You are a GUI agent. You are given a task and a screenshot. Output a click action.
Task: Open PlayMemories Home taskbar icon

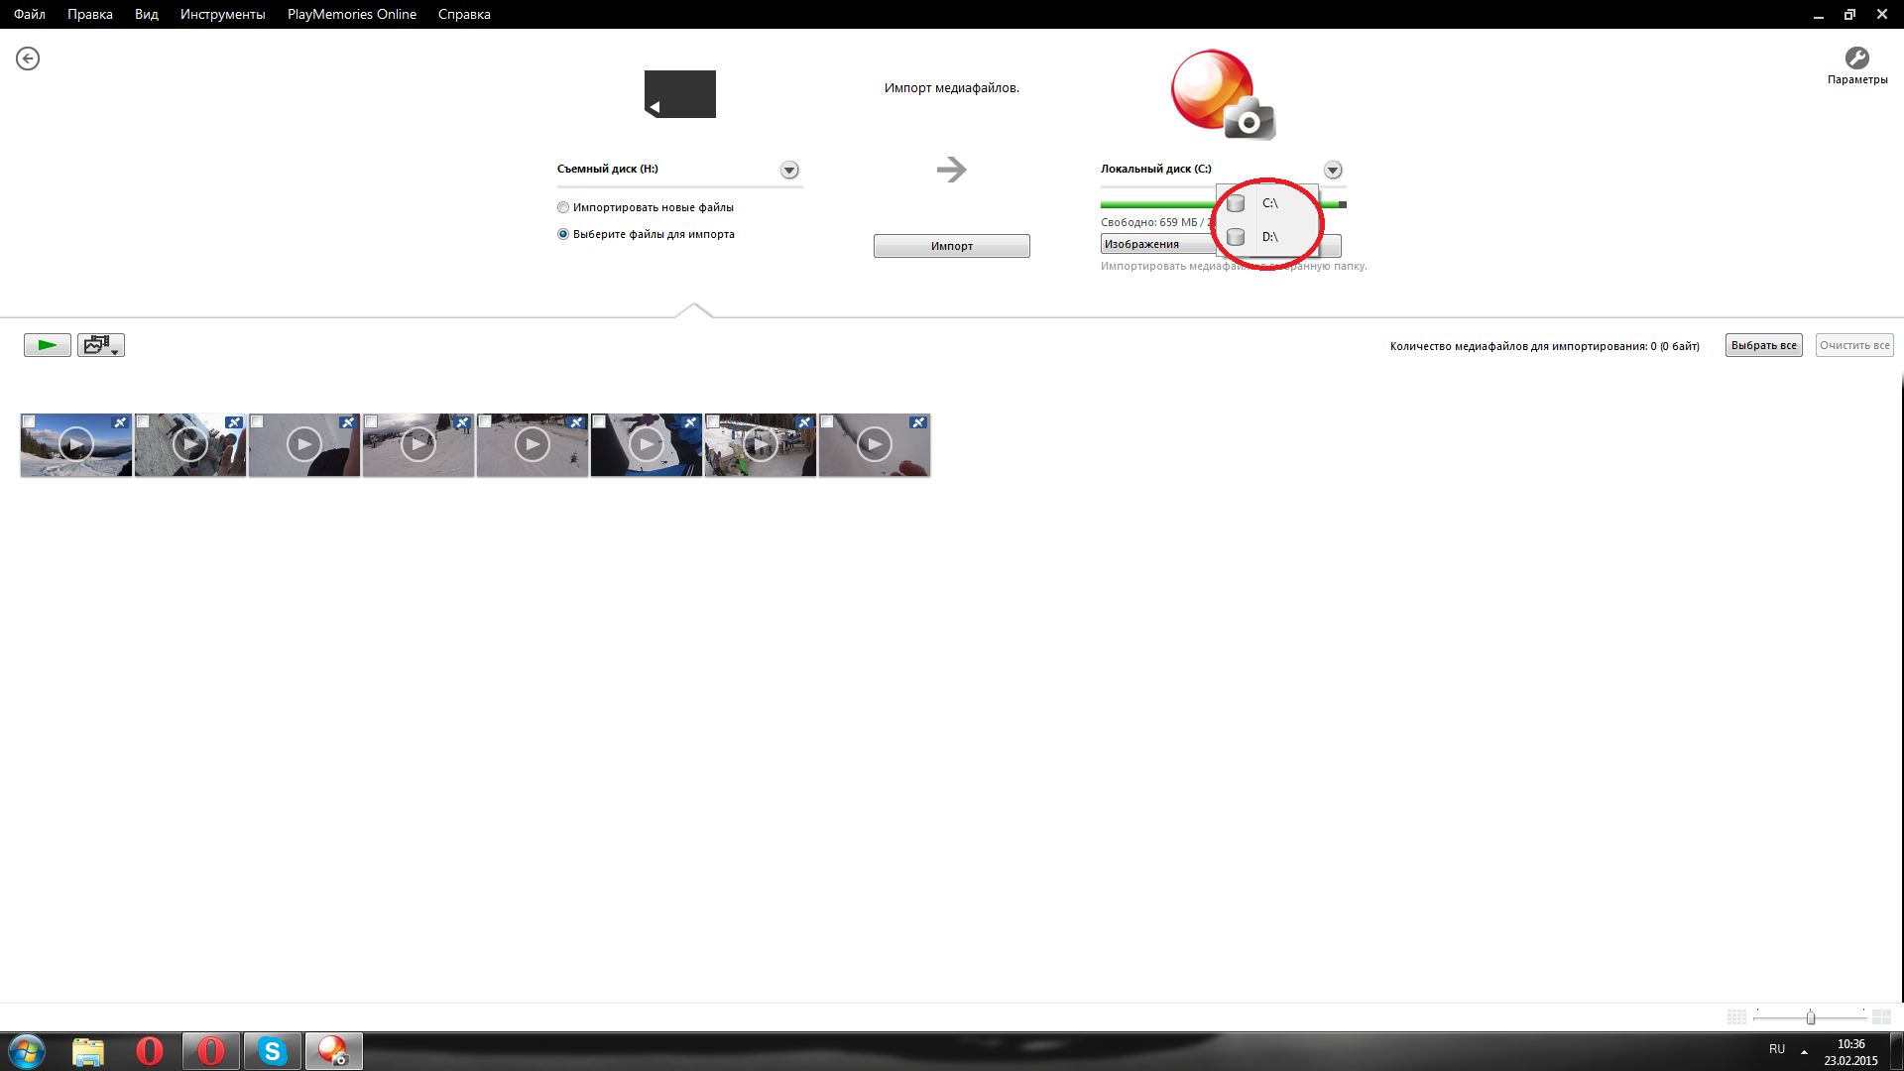click(333, 1050)
